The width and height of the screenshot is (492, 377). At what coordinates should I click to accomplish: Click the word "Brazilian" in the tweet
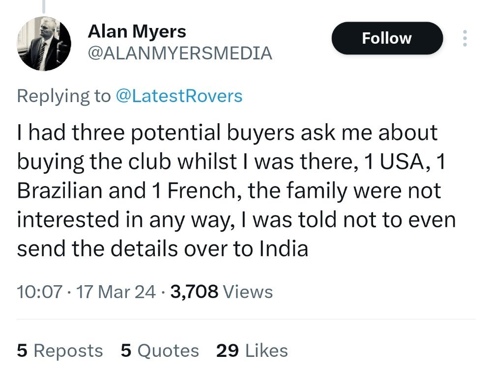tap(61, 190)
